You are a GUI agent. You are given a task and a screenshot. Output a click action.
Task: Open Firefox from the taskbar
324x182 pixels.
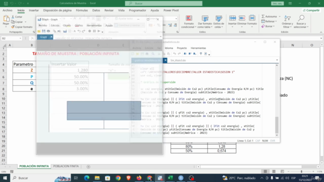coord(139,178)
